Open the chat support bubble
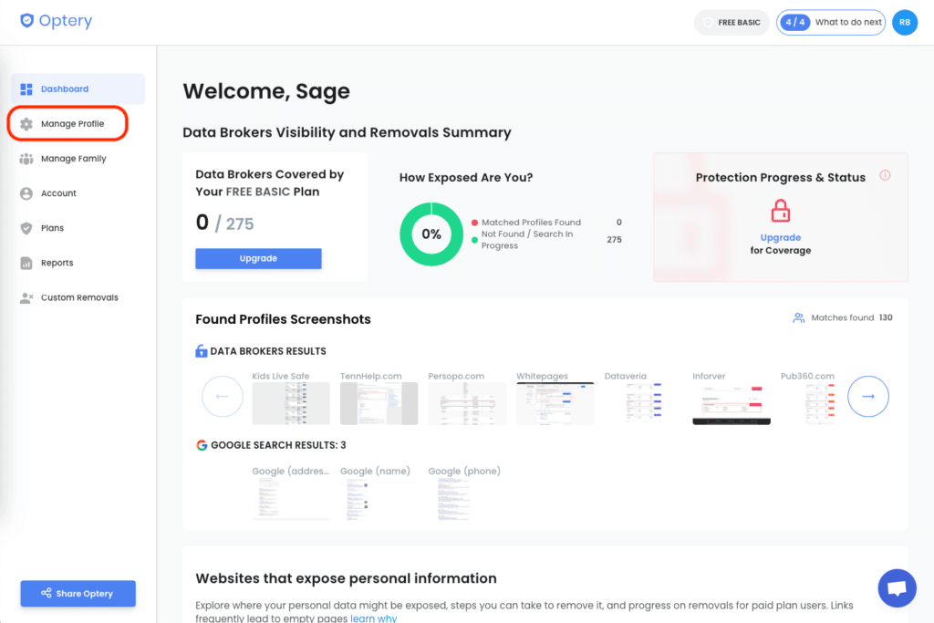Image resolution: width=934 pixels, height=623 pixels. (897, 587)
